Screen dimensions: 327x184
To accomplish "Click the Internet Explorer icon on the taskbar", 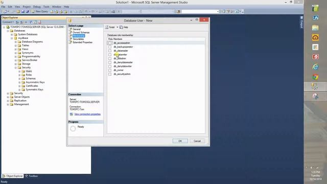I will [315, 67].
